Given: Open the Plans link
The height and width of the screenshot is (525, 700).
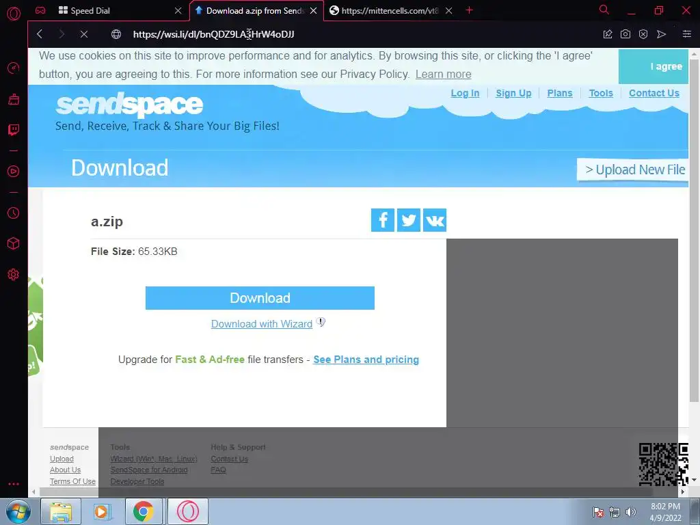Looking at the screenshot, I should click(x=560, y=93).
